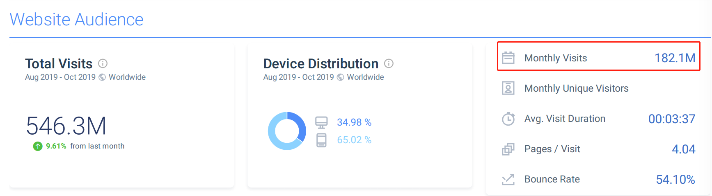Click the desktop monitor device icon
Screen dimensions: 712x196
pyautogui.click(x=321, y=122)
